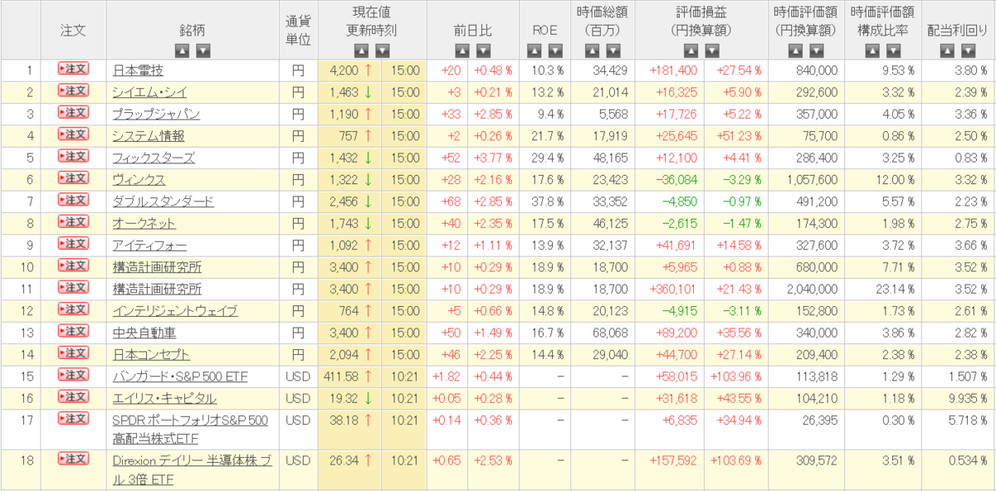This screenshot has width=996, height=491.
Task: Open Direxion デイリー 半導体株 ブル 3倍 ETF link
Action: point(193,469)
